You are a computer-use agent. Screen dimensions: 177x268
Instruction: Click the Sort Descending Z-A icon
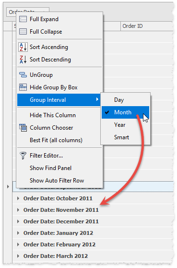23,60
